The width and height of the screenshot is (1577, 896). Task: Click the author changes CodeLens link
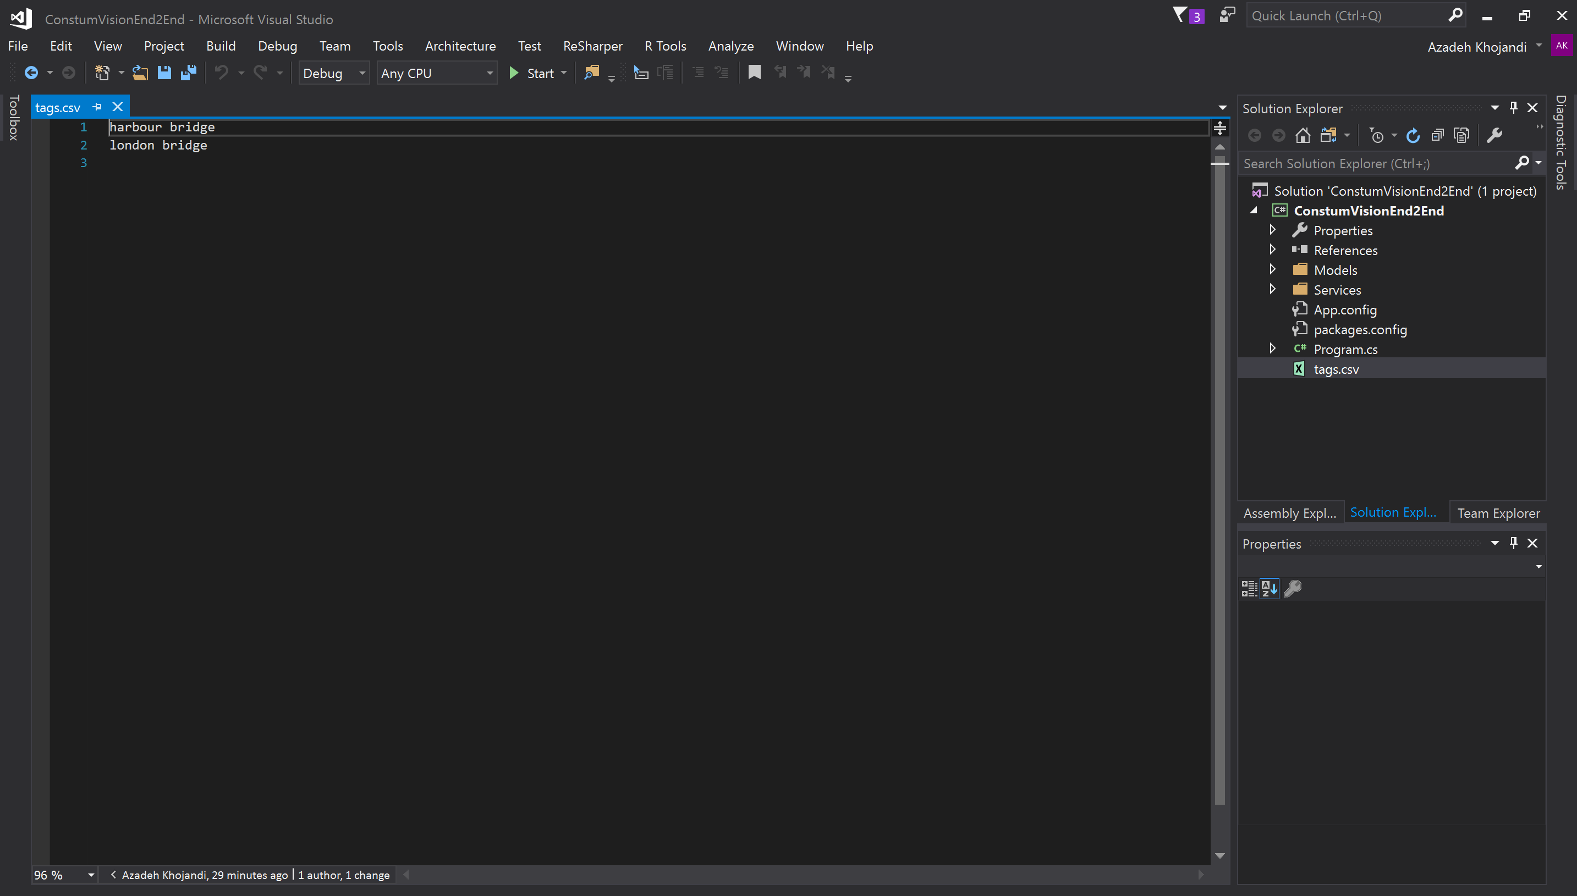point(344,875)
